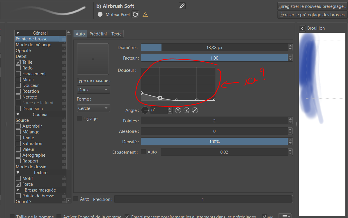Reload the brush preset with circular arrow icon
The height and width of the screenshot is (218, 348).
point(135,14)
